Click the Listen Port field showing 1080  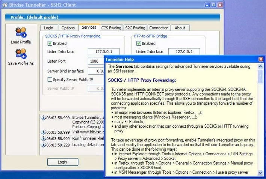96,61
